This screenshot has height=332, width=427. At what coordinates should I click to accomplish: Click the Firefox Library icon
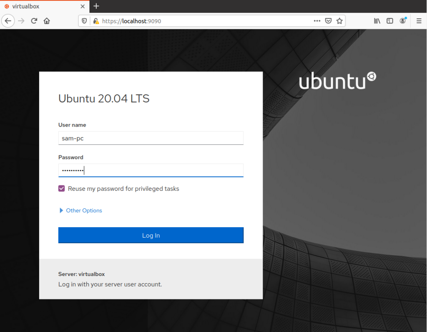tap(377, 20)
